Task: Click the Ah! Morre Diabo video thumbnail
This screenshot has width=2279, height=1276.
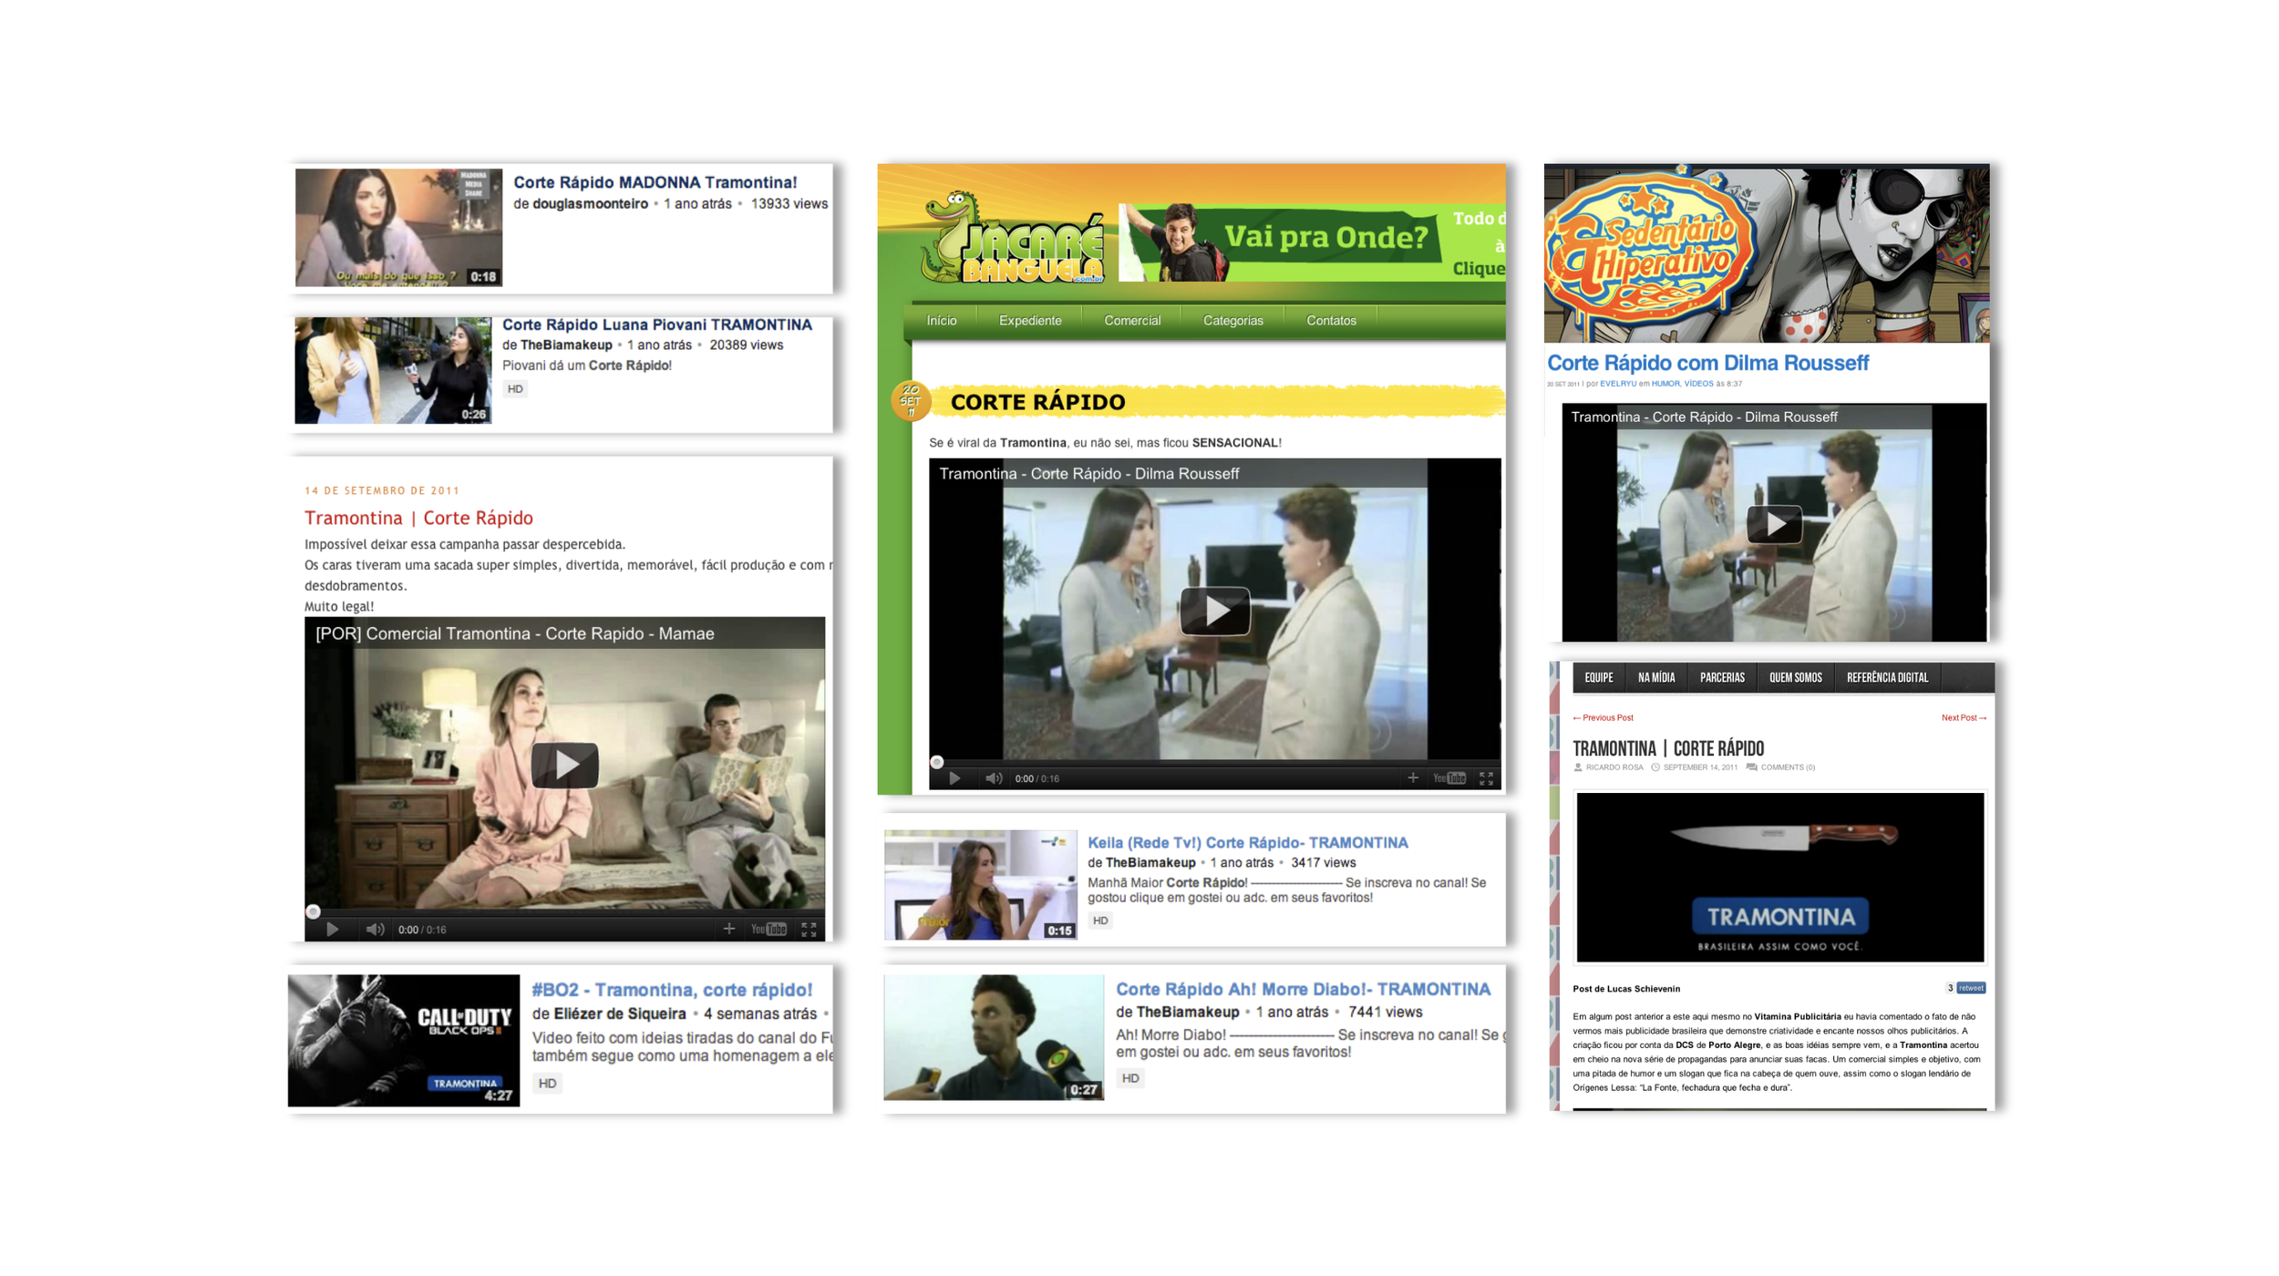Action: pyautogui.click(x=994, y=1038)
